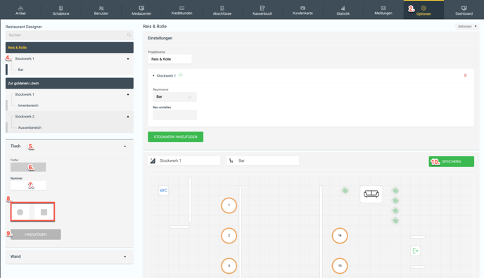
Task: Click the Neu erstellen input field
Action: pos(174,115)
